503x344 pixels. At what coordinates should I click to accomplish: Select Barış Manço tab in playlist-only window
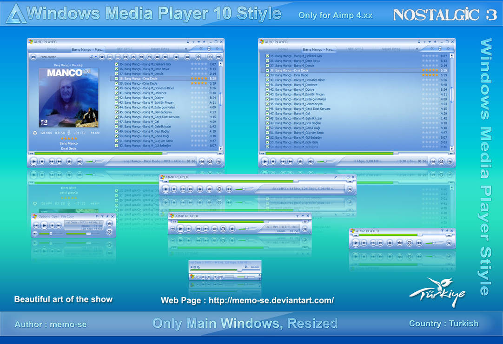click(319, 49)
